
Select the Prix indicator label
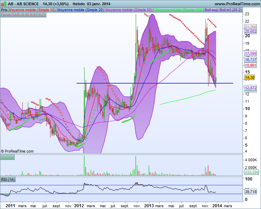tap(4, 10)
